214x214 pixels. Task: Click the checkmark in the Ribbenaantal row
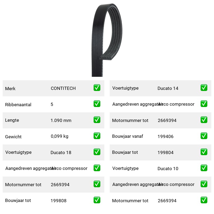tap(97, 104)
